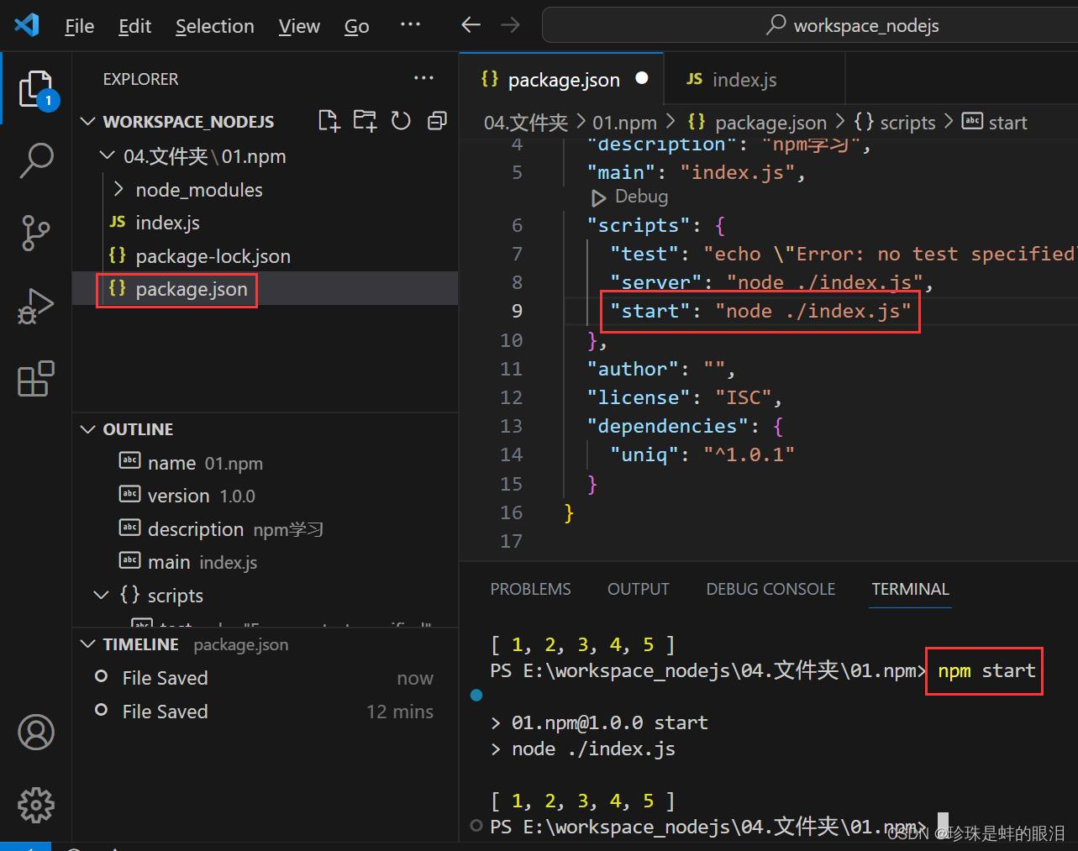Select the File Saved now timeline entry
The image size is (1078, 851).
pyautogui.click(x=265, y=678)
